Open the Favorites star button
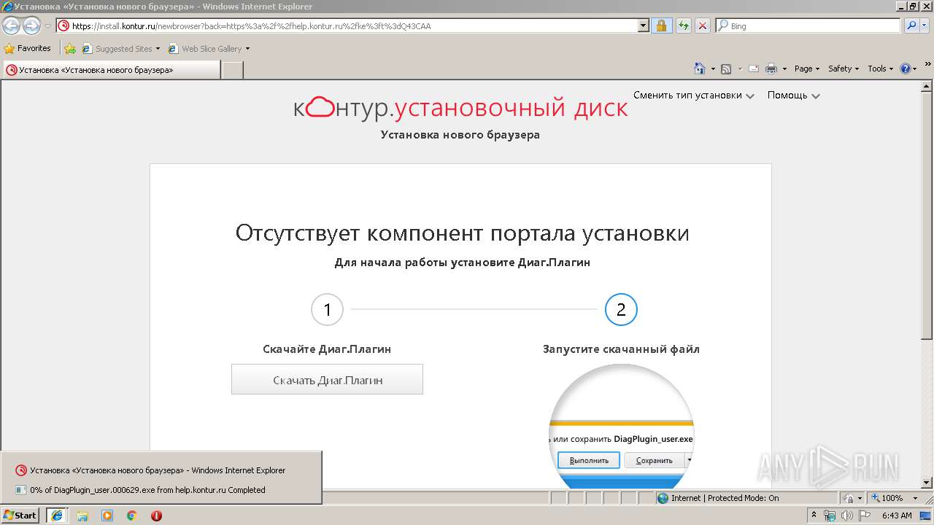 tap(28, 48)
